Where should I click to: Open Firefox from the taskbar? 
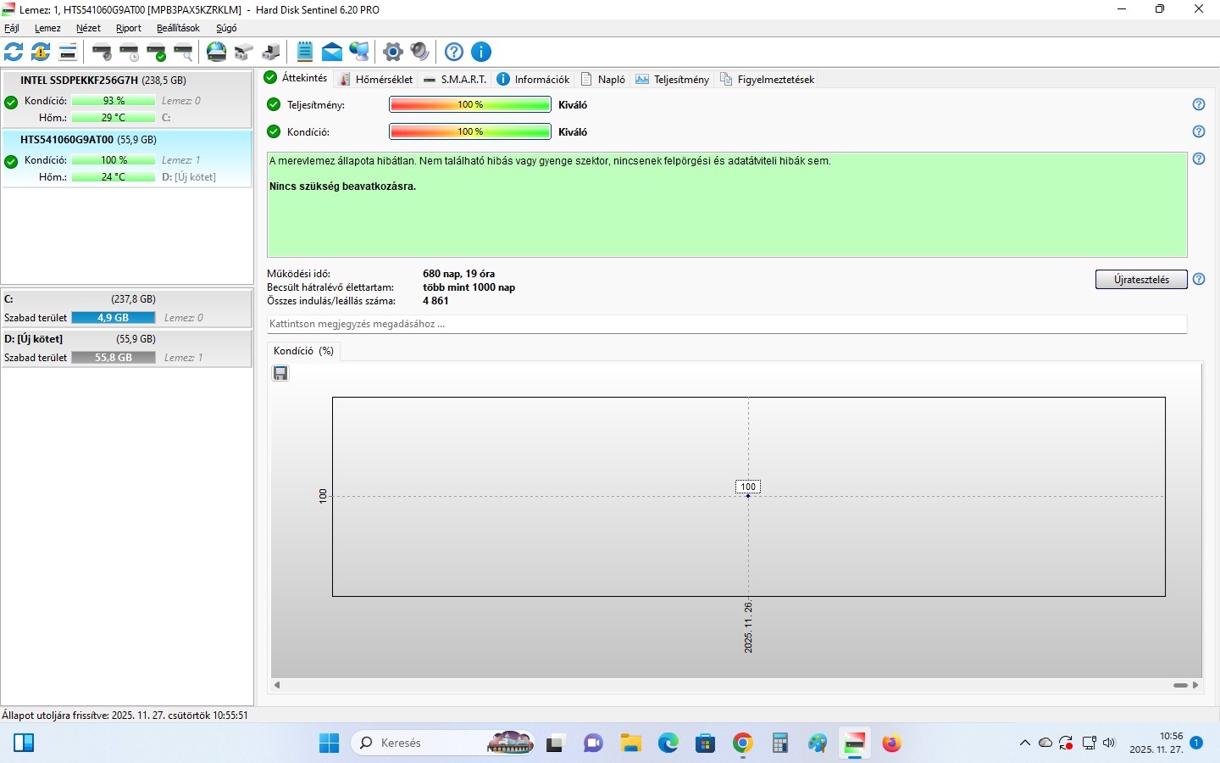tap(891, 744)
